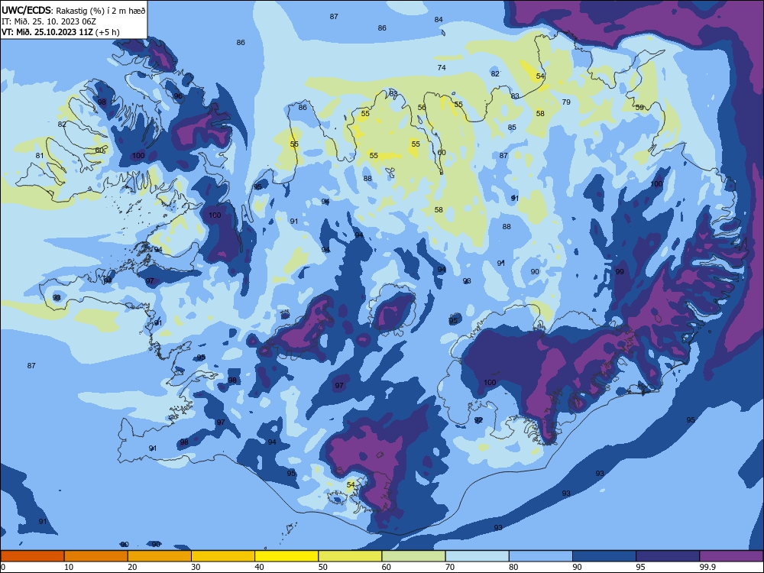Click the dark orange 0–10 legend swatch

click(x=32, y=556)
